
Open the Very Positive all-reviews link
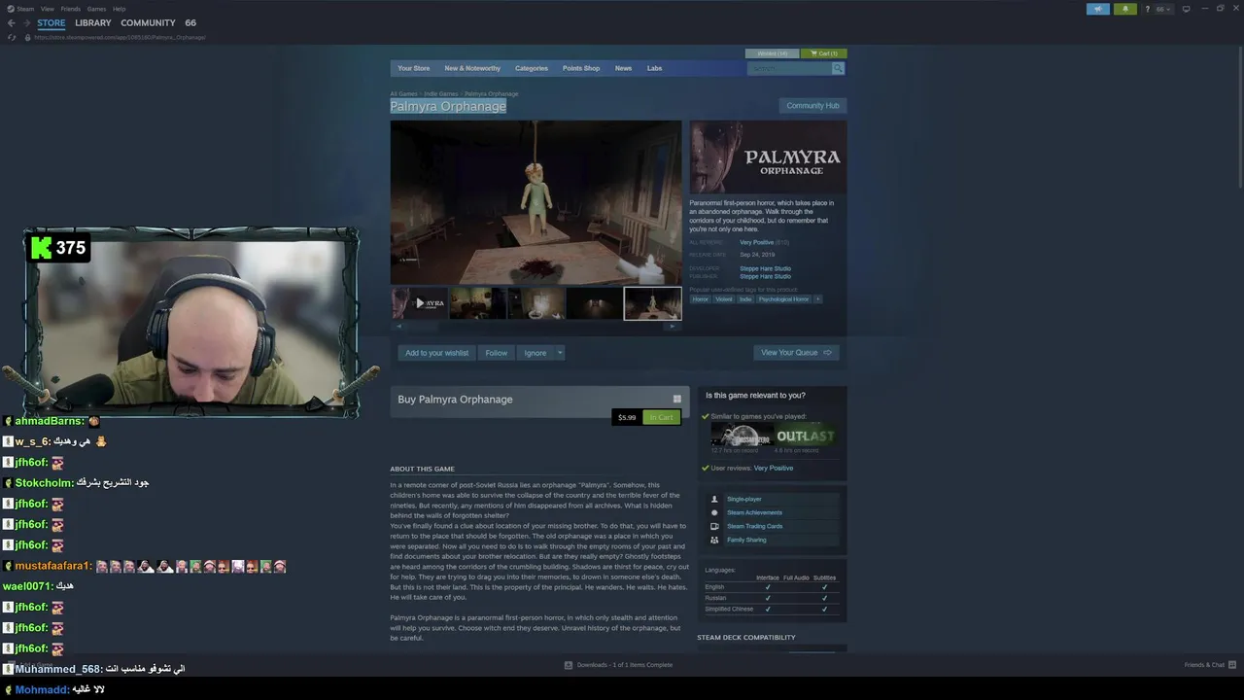coord(757,242)
